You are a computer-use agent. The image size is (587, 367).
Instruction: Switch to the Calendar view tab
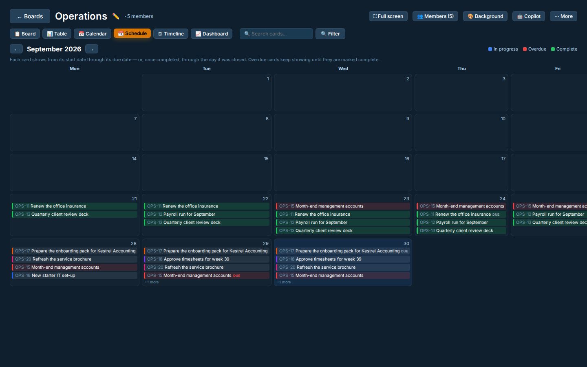93,34
